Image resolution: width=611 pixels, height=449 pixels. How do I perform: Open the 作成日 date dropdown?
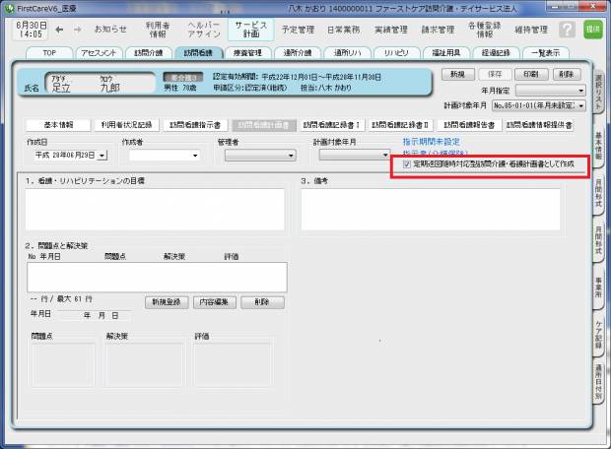102,156
